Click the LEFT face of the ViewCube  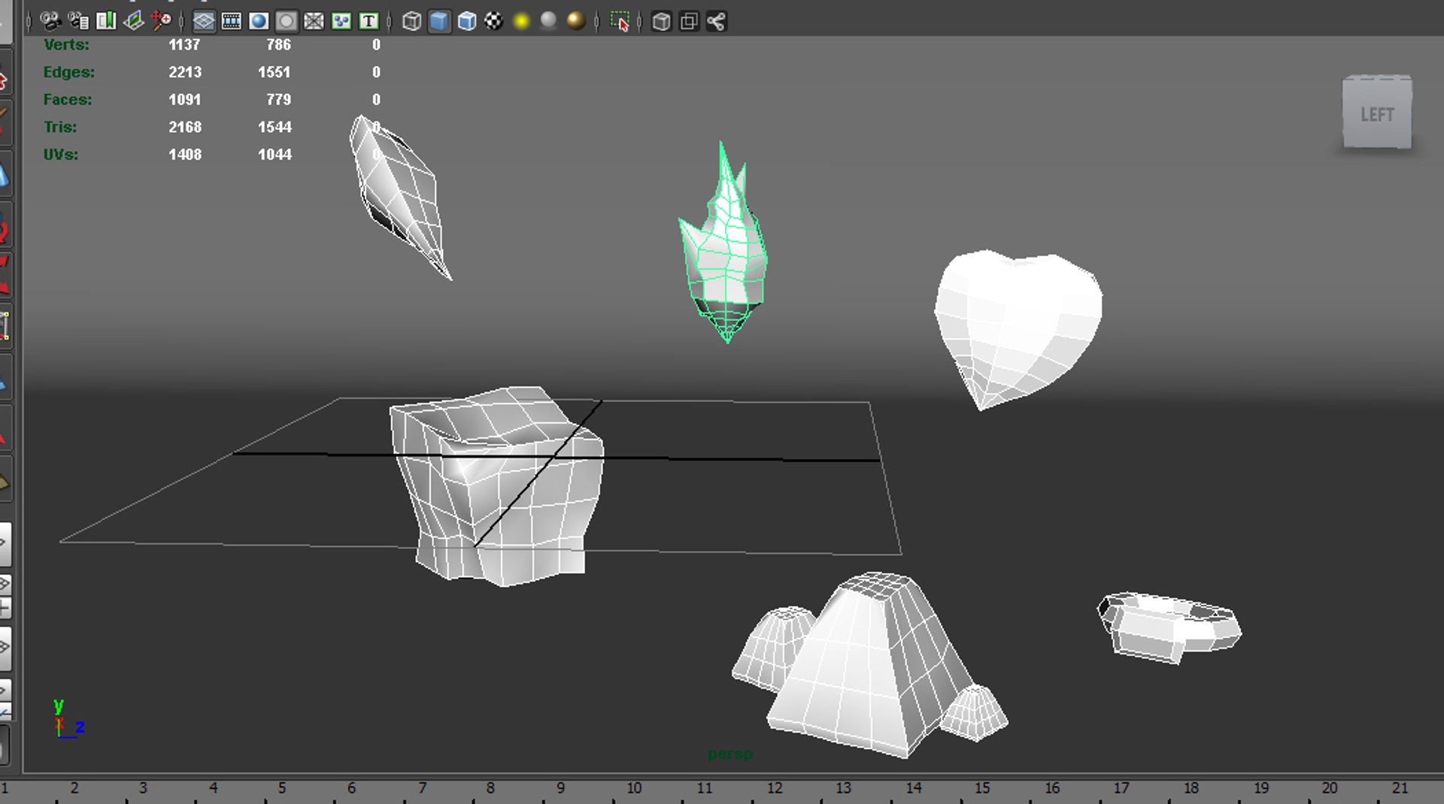[x=1377, y=113]
